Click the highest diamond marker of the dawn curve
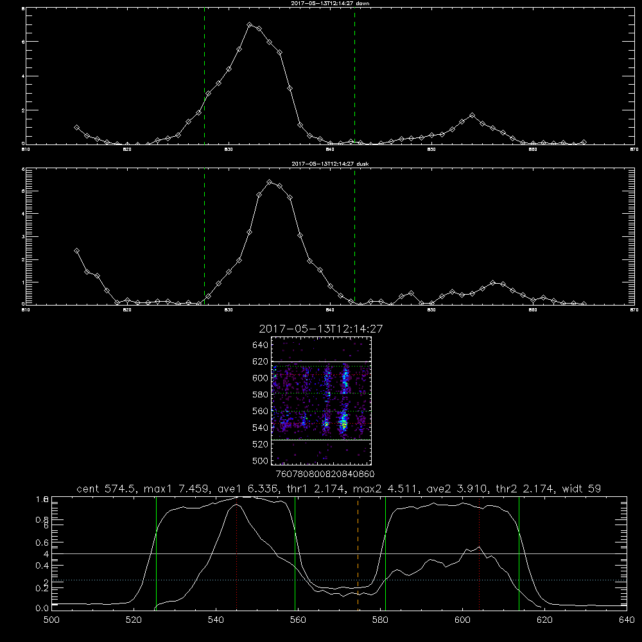Image resolution: width=642 pixels, height=642 pixels. 249,25
